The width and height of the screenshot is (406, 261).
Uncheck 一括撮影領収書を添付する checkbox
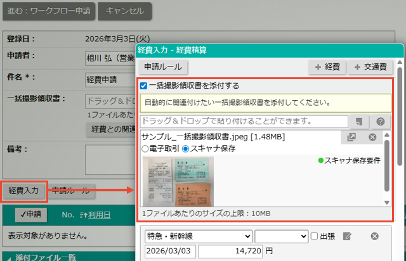tap(144, 86)
